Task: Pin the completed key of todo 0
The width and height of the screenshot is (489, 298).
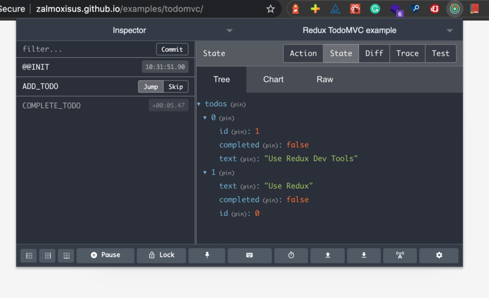Action: tap(270, 146)
